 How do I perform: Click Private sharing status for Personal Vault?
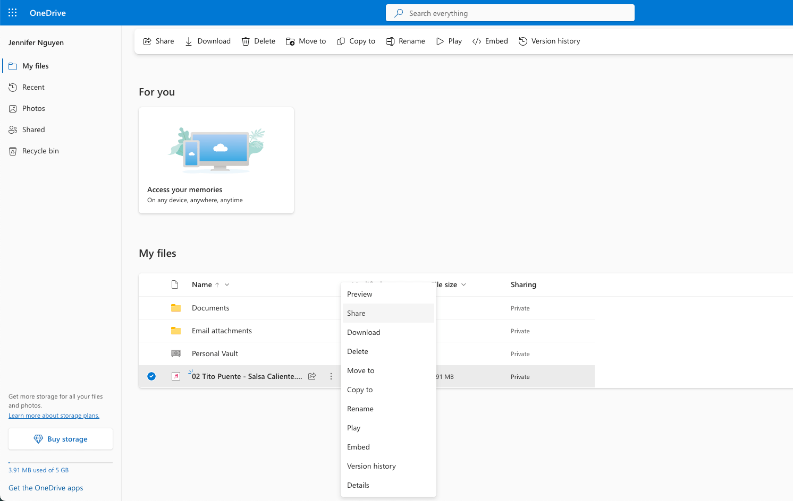(x=520, y=354)
